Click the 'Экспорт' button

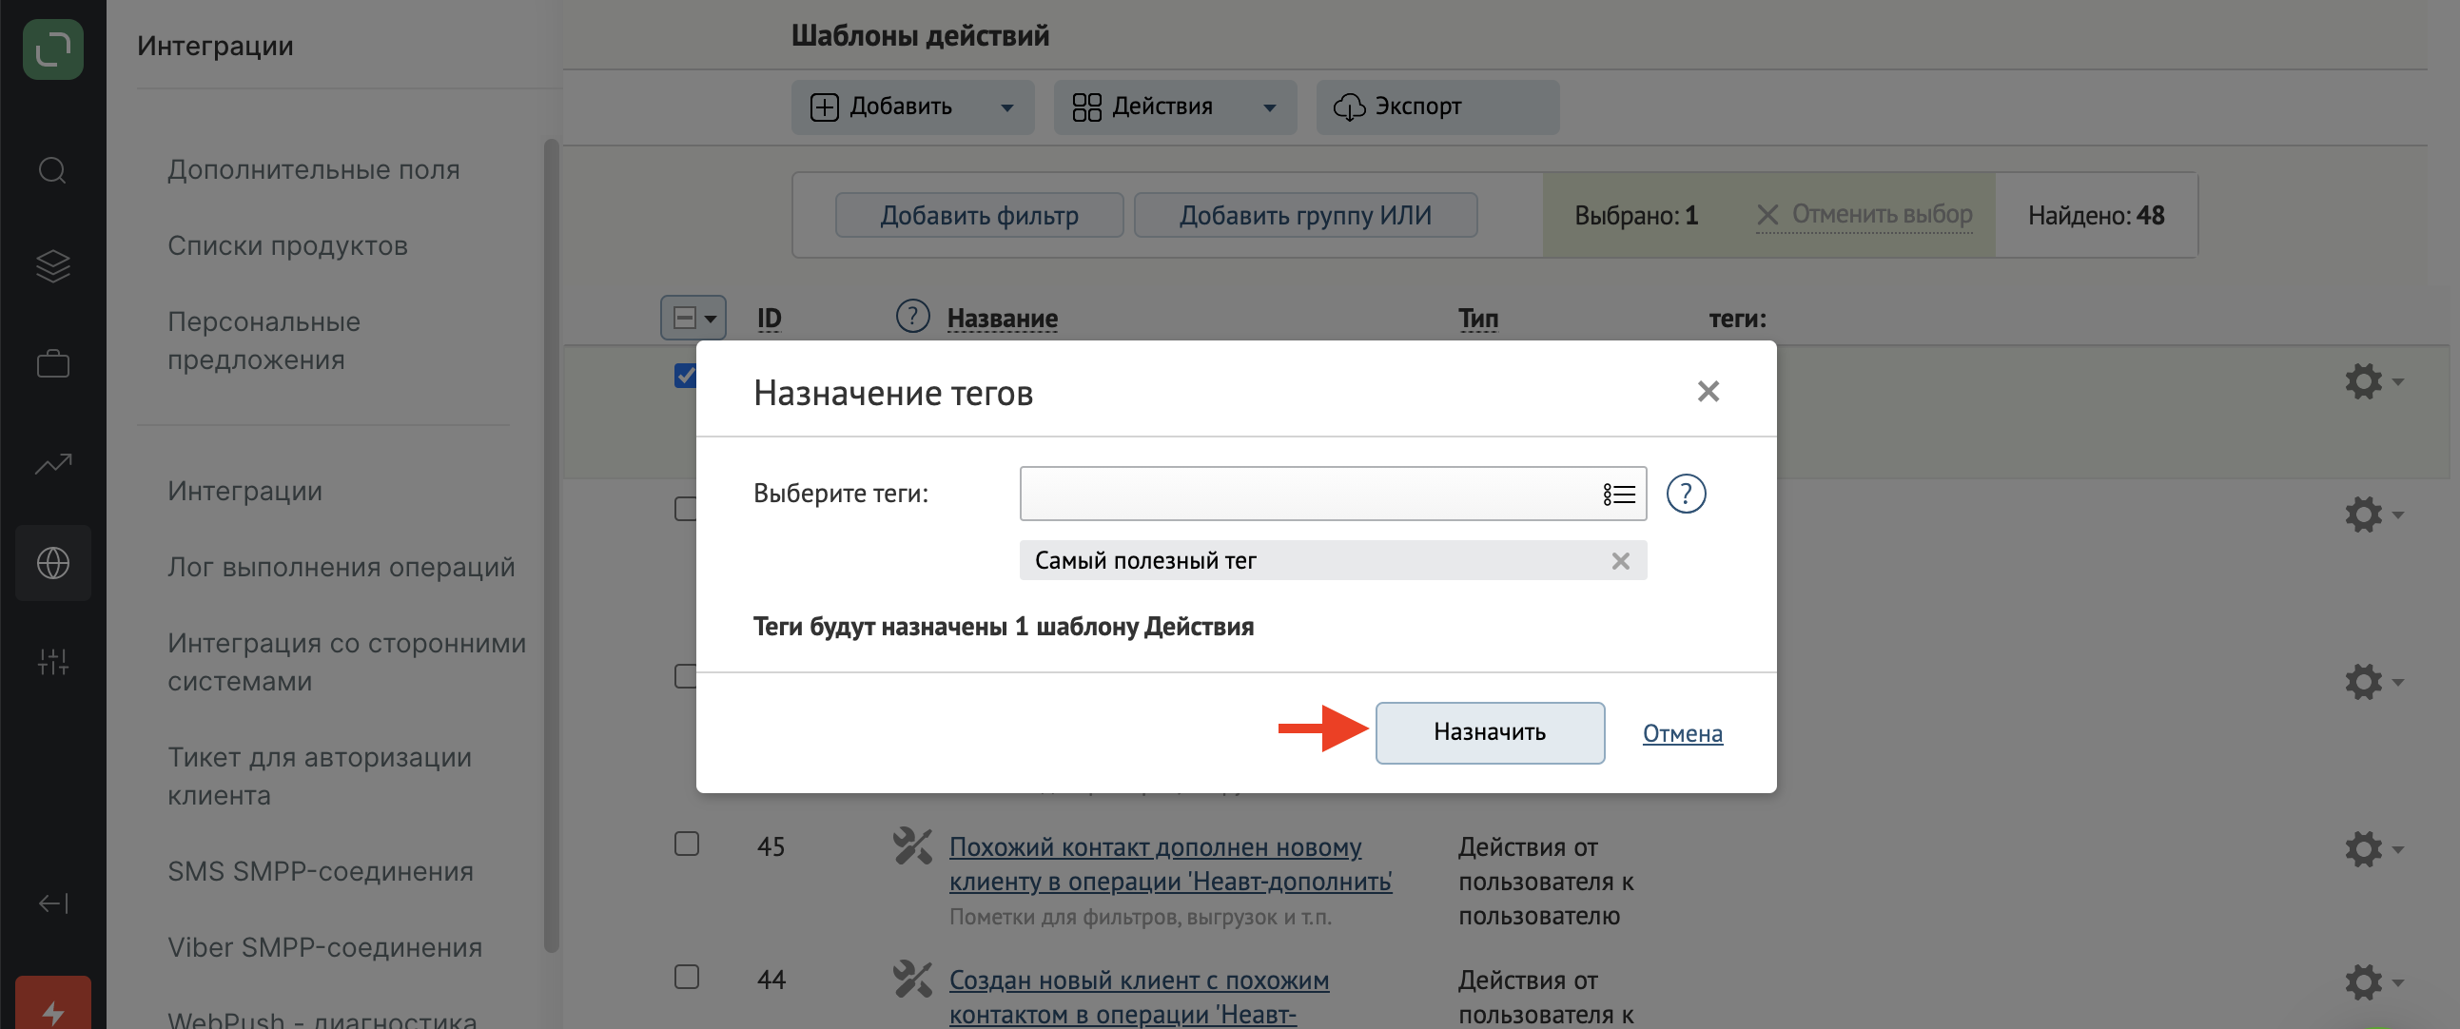[x=1437, y=107]
